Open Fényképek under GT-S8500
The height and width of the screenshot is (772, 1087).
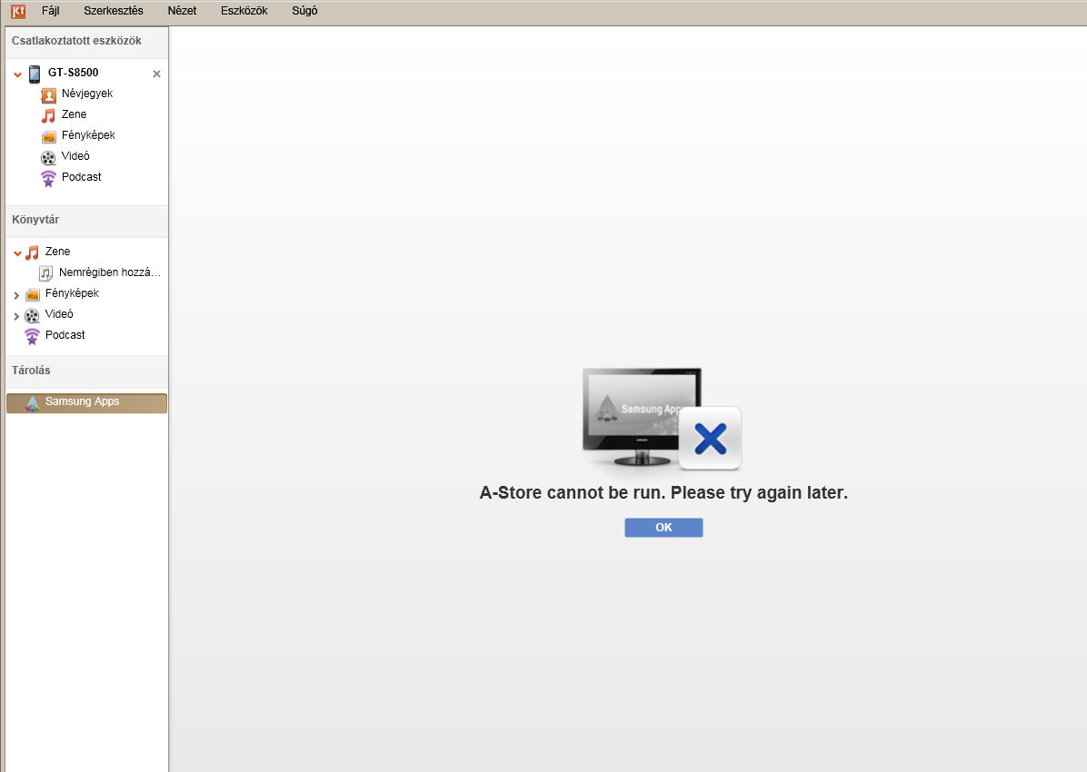[x=88, y=135]
